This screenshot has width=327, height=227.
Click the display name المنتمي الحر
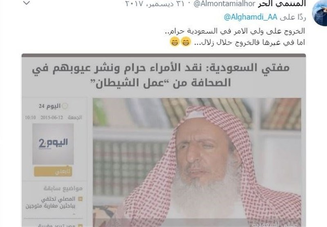point(282,4)
